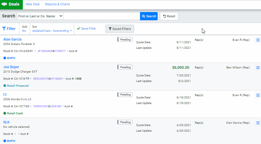This screenshot has width=261, height=144.
Task: Open the Reports & Charts tab
Action: [58, 4]
